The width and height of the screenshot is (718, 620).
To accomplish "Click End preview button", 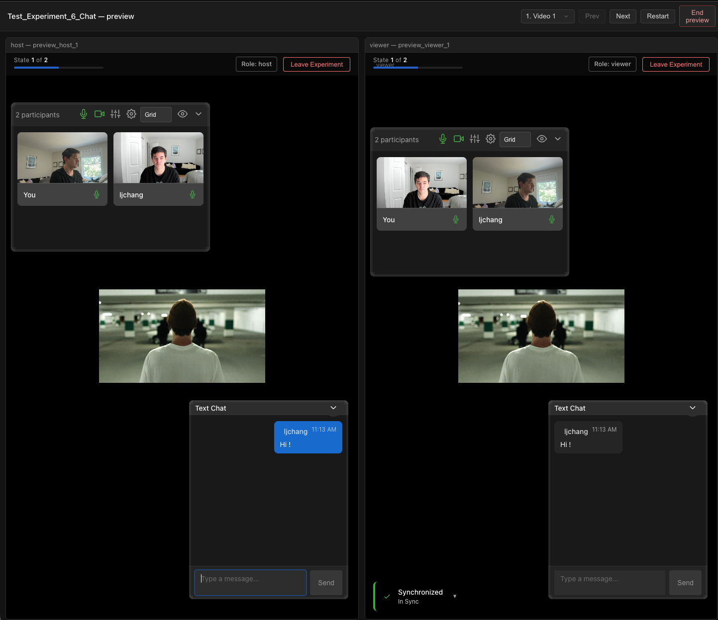I will 697,16.
